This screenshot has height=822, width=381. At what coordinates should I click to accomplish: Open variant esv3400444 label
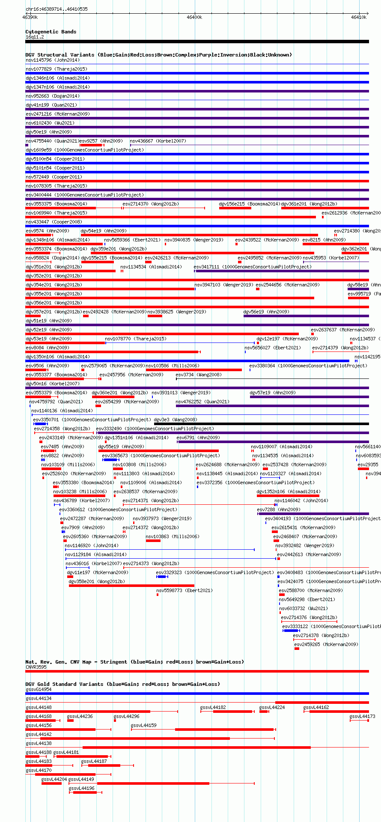(85, 195)
